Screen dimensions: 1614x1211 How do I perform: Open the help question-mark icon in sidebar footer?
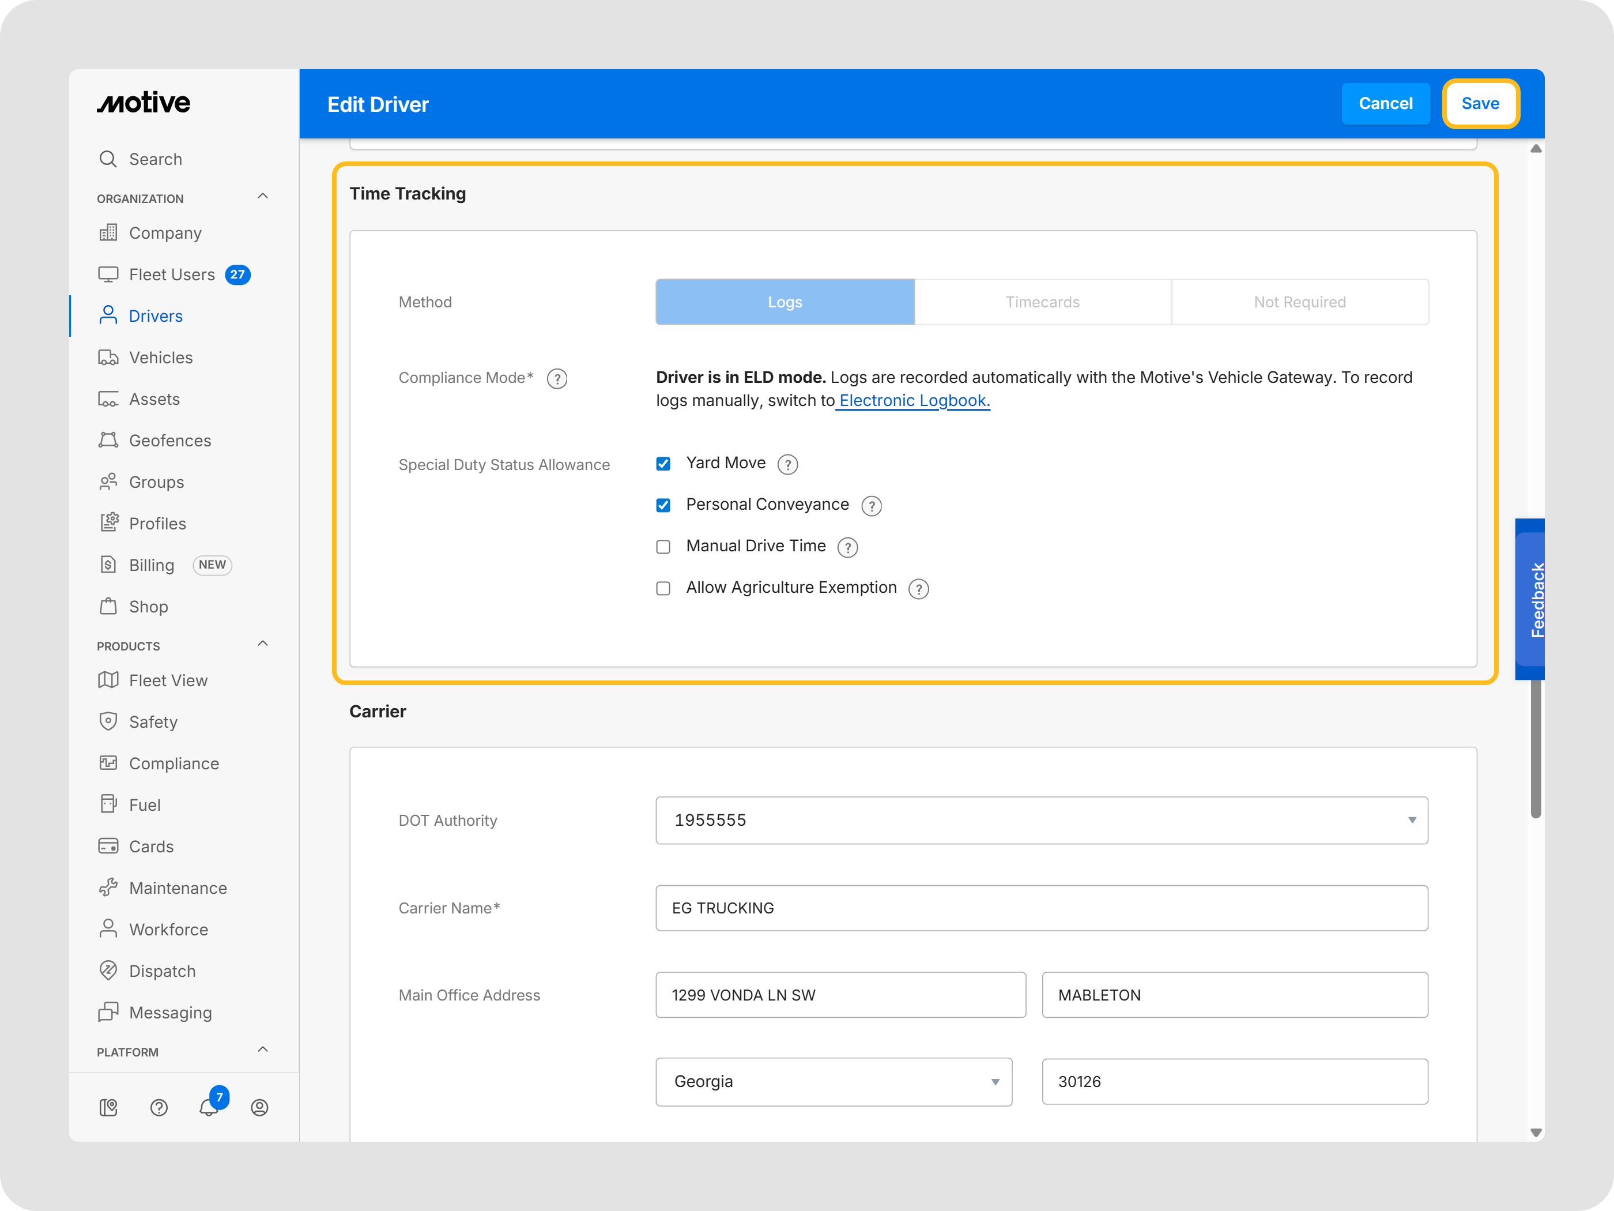click(x=159, y=1107)
